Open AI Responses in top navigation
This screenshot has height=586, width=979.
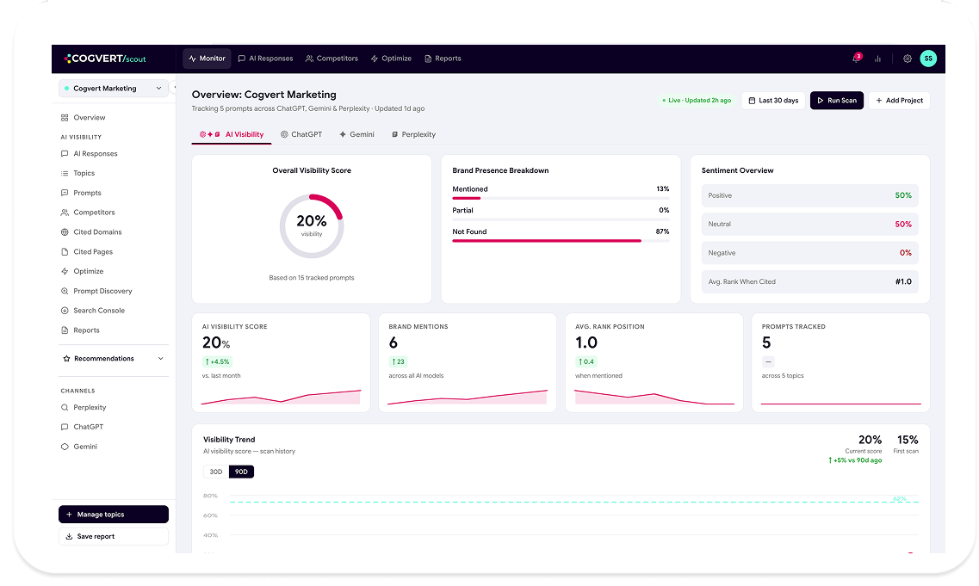265,59
